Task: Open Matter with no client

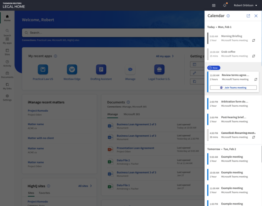Action: coord(41,138)
